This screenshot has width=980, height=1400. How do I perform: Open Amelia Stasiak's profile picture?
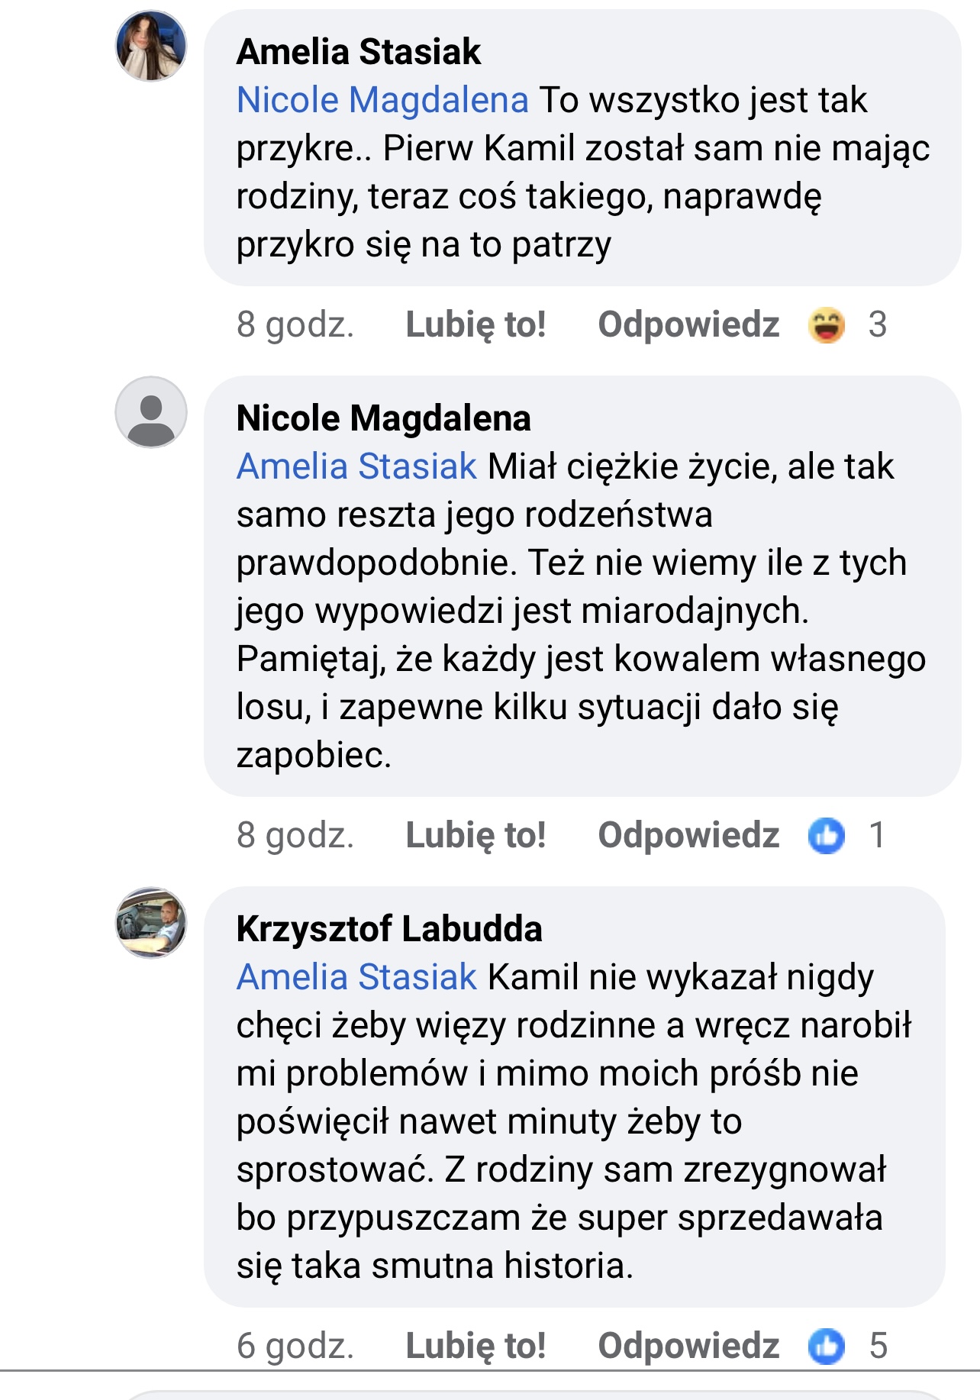[151, 46]
